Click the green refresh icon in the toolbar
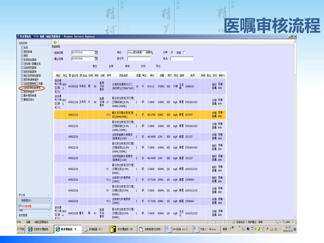 (x=55, y=42)
